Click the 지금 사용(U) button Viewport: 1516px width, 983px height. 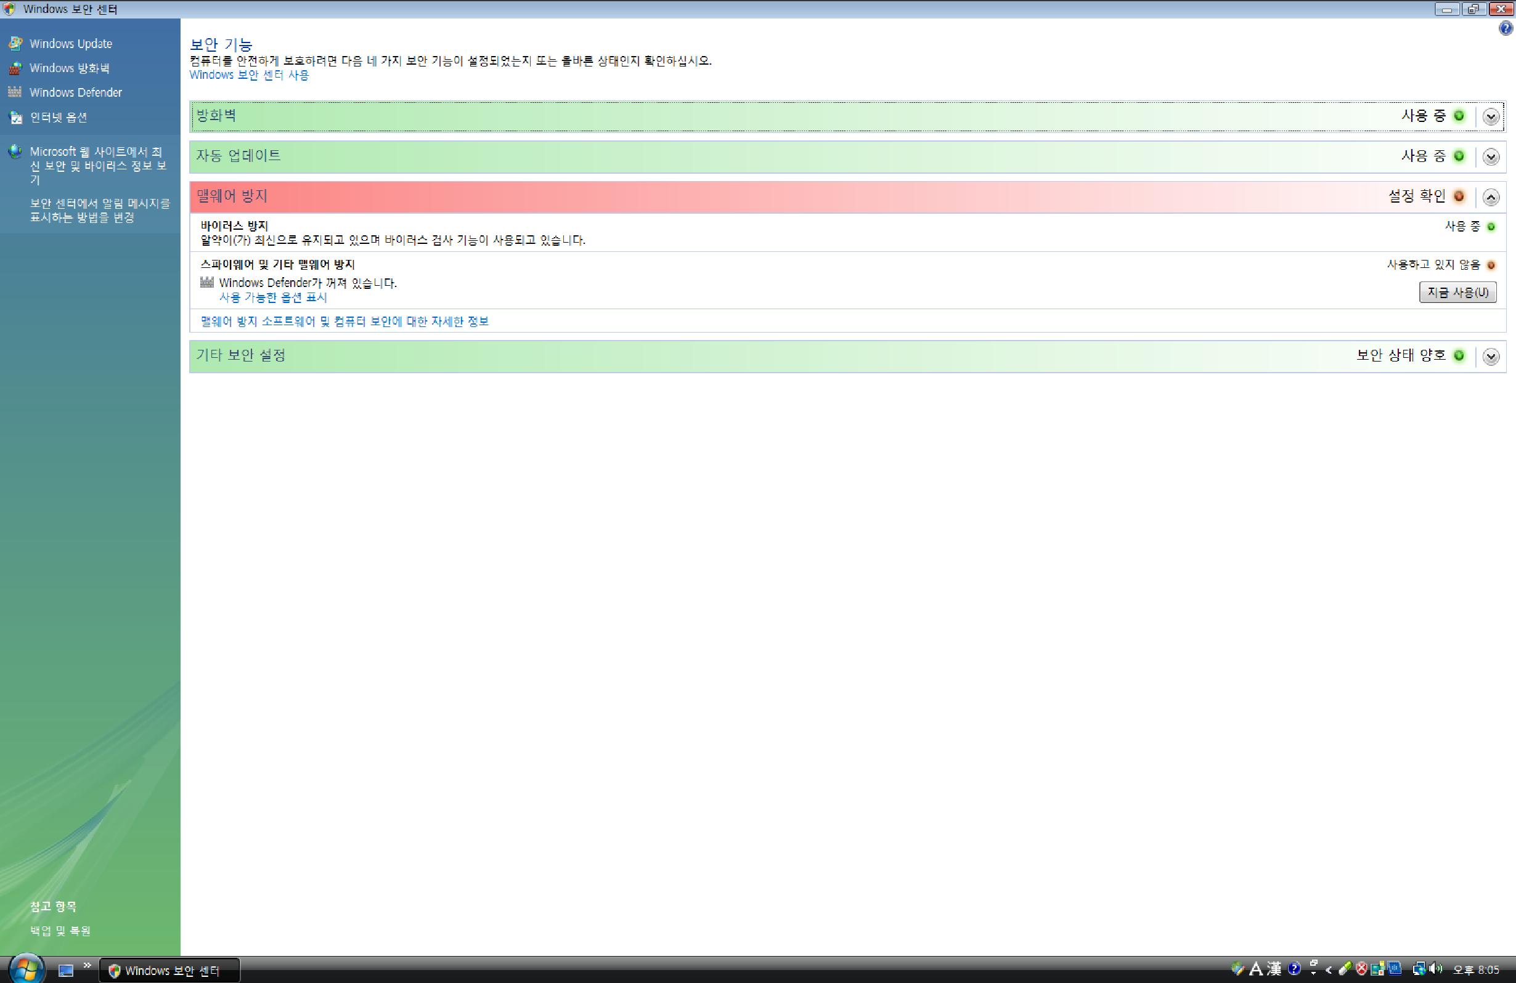1457,292
